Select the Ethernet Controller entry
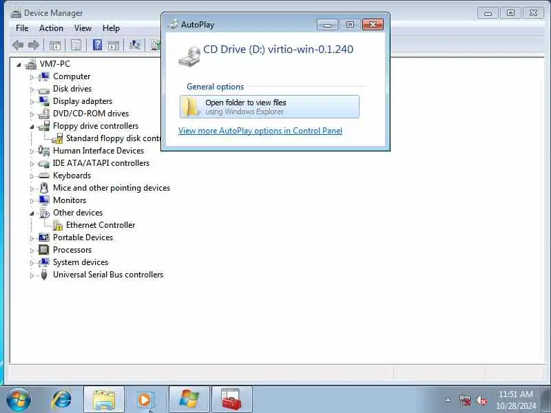This screenshot has width=551, height=413. [101, 225]
